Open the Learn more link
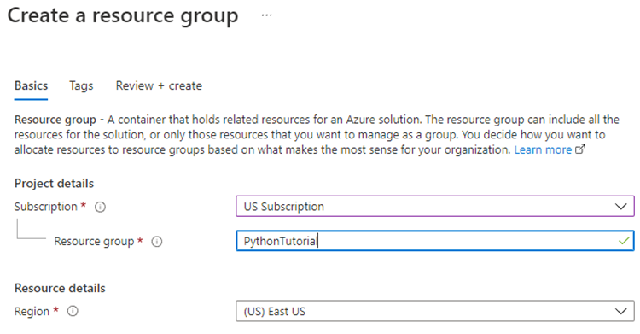Viewport: 640px width, 334px height. click(x=543, y=150)
